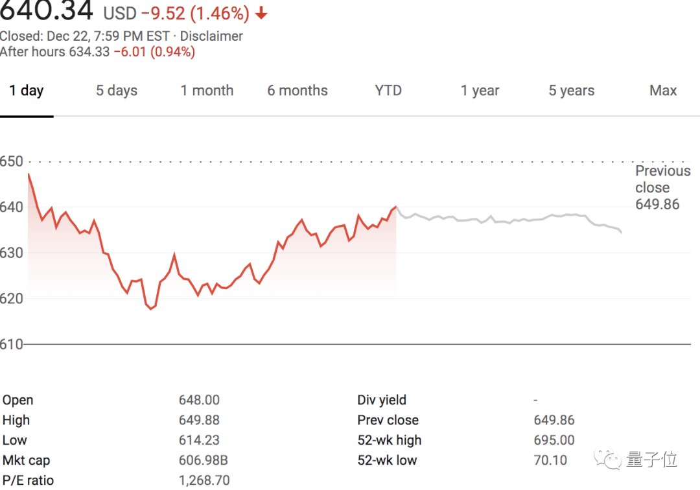This screenshot has height=490, width=700.
Task: Click the WeChat logo watermark icon
Action: click(x=611, y=460)
